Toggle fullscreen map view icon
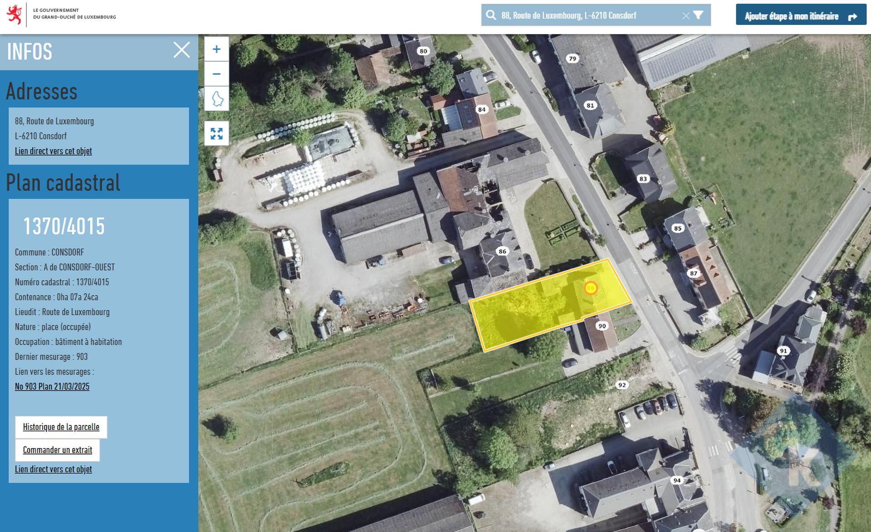The image size is (871, 532). 216,133
